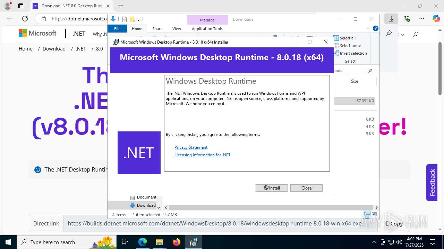Viewport: 444px width, 249px height.
Task: Switch to the Home ribbon tab
Action: (x=137, y=29)
